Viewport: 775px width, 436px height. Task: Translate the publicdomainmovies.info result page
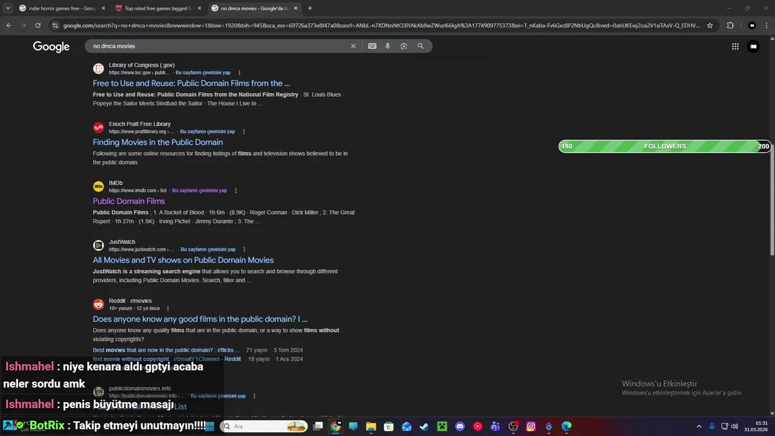click(218, 396)
